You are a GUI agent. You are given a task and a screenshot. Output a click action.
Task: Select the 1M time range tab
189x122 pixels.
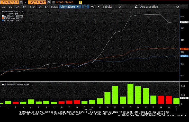click(x=18, y=7)
